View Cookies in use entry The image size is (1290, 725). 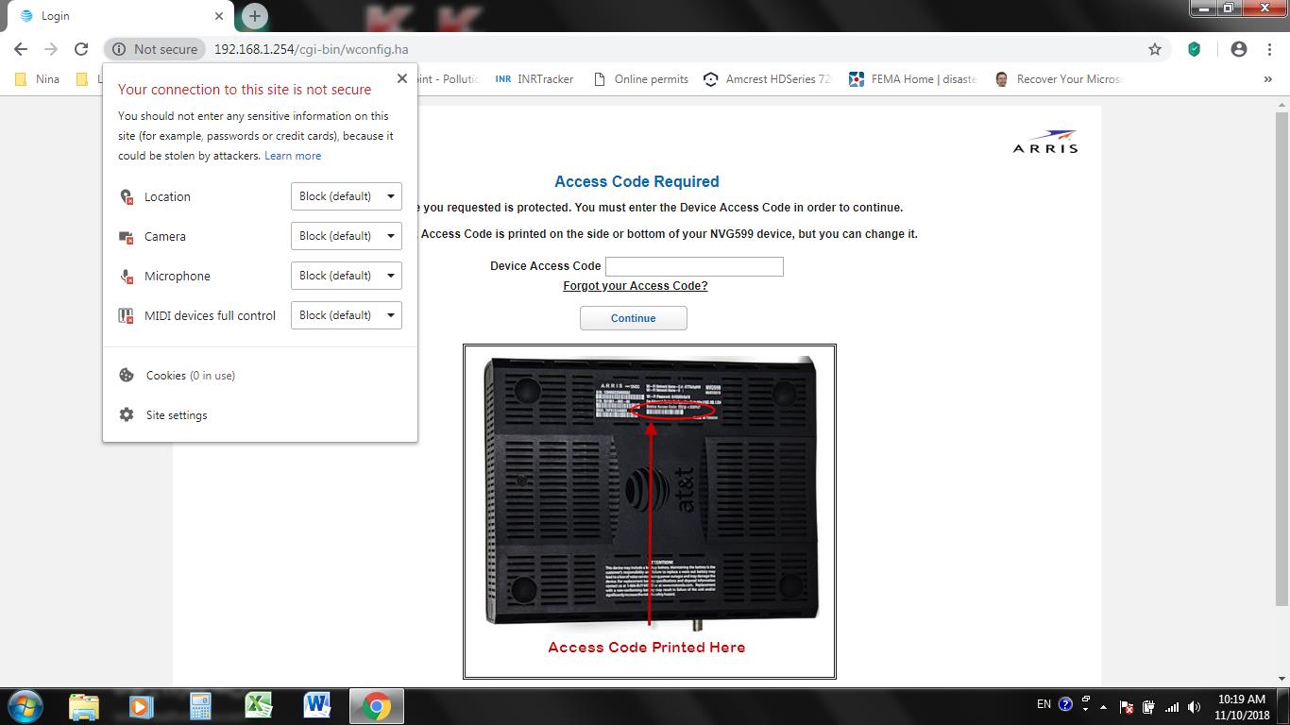tap(190, 376)
